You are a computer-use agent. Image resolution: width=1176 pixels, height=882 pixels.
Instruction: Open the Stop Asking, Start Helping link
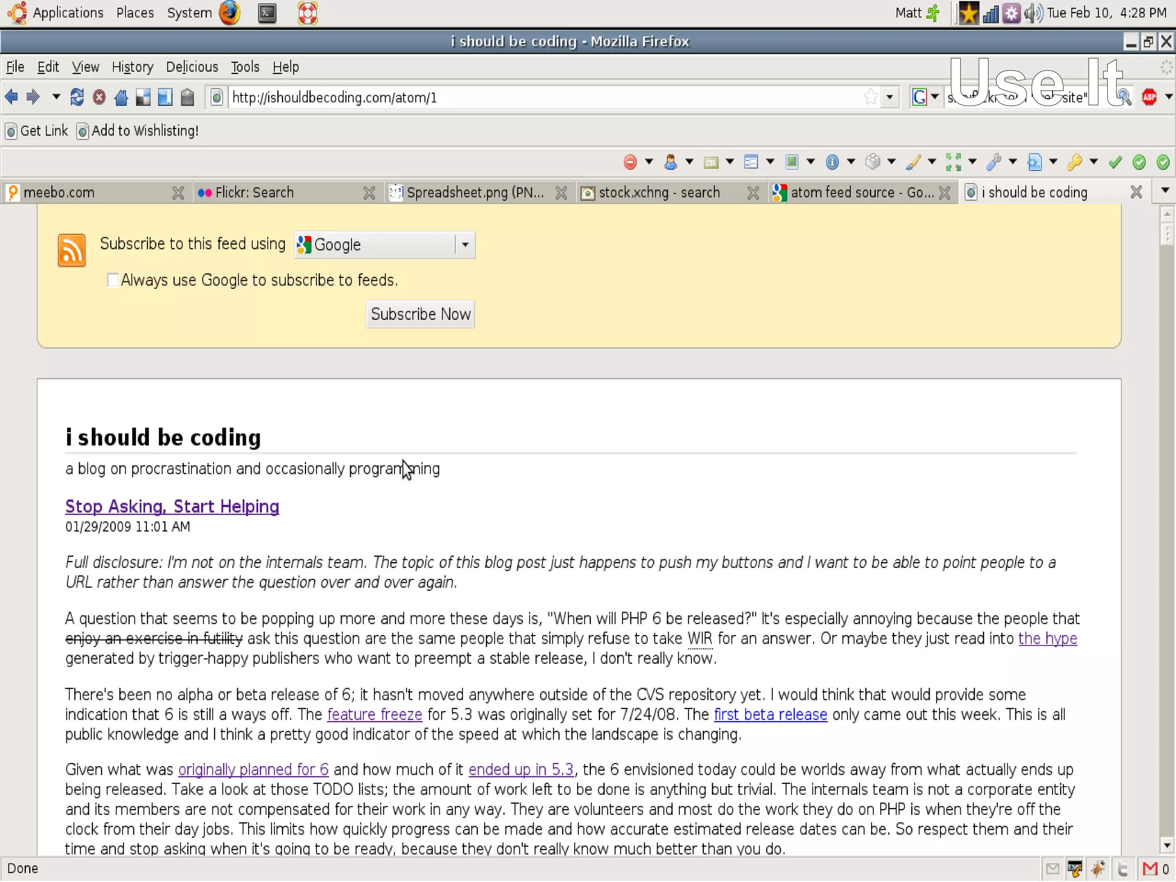[x=172, y=506]
